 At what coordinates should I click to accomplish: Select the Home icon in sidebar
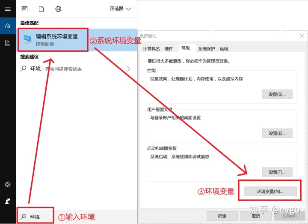click(8, 26)
